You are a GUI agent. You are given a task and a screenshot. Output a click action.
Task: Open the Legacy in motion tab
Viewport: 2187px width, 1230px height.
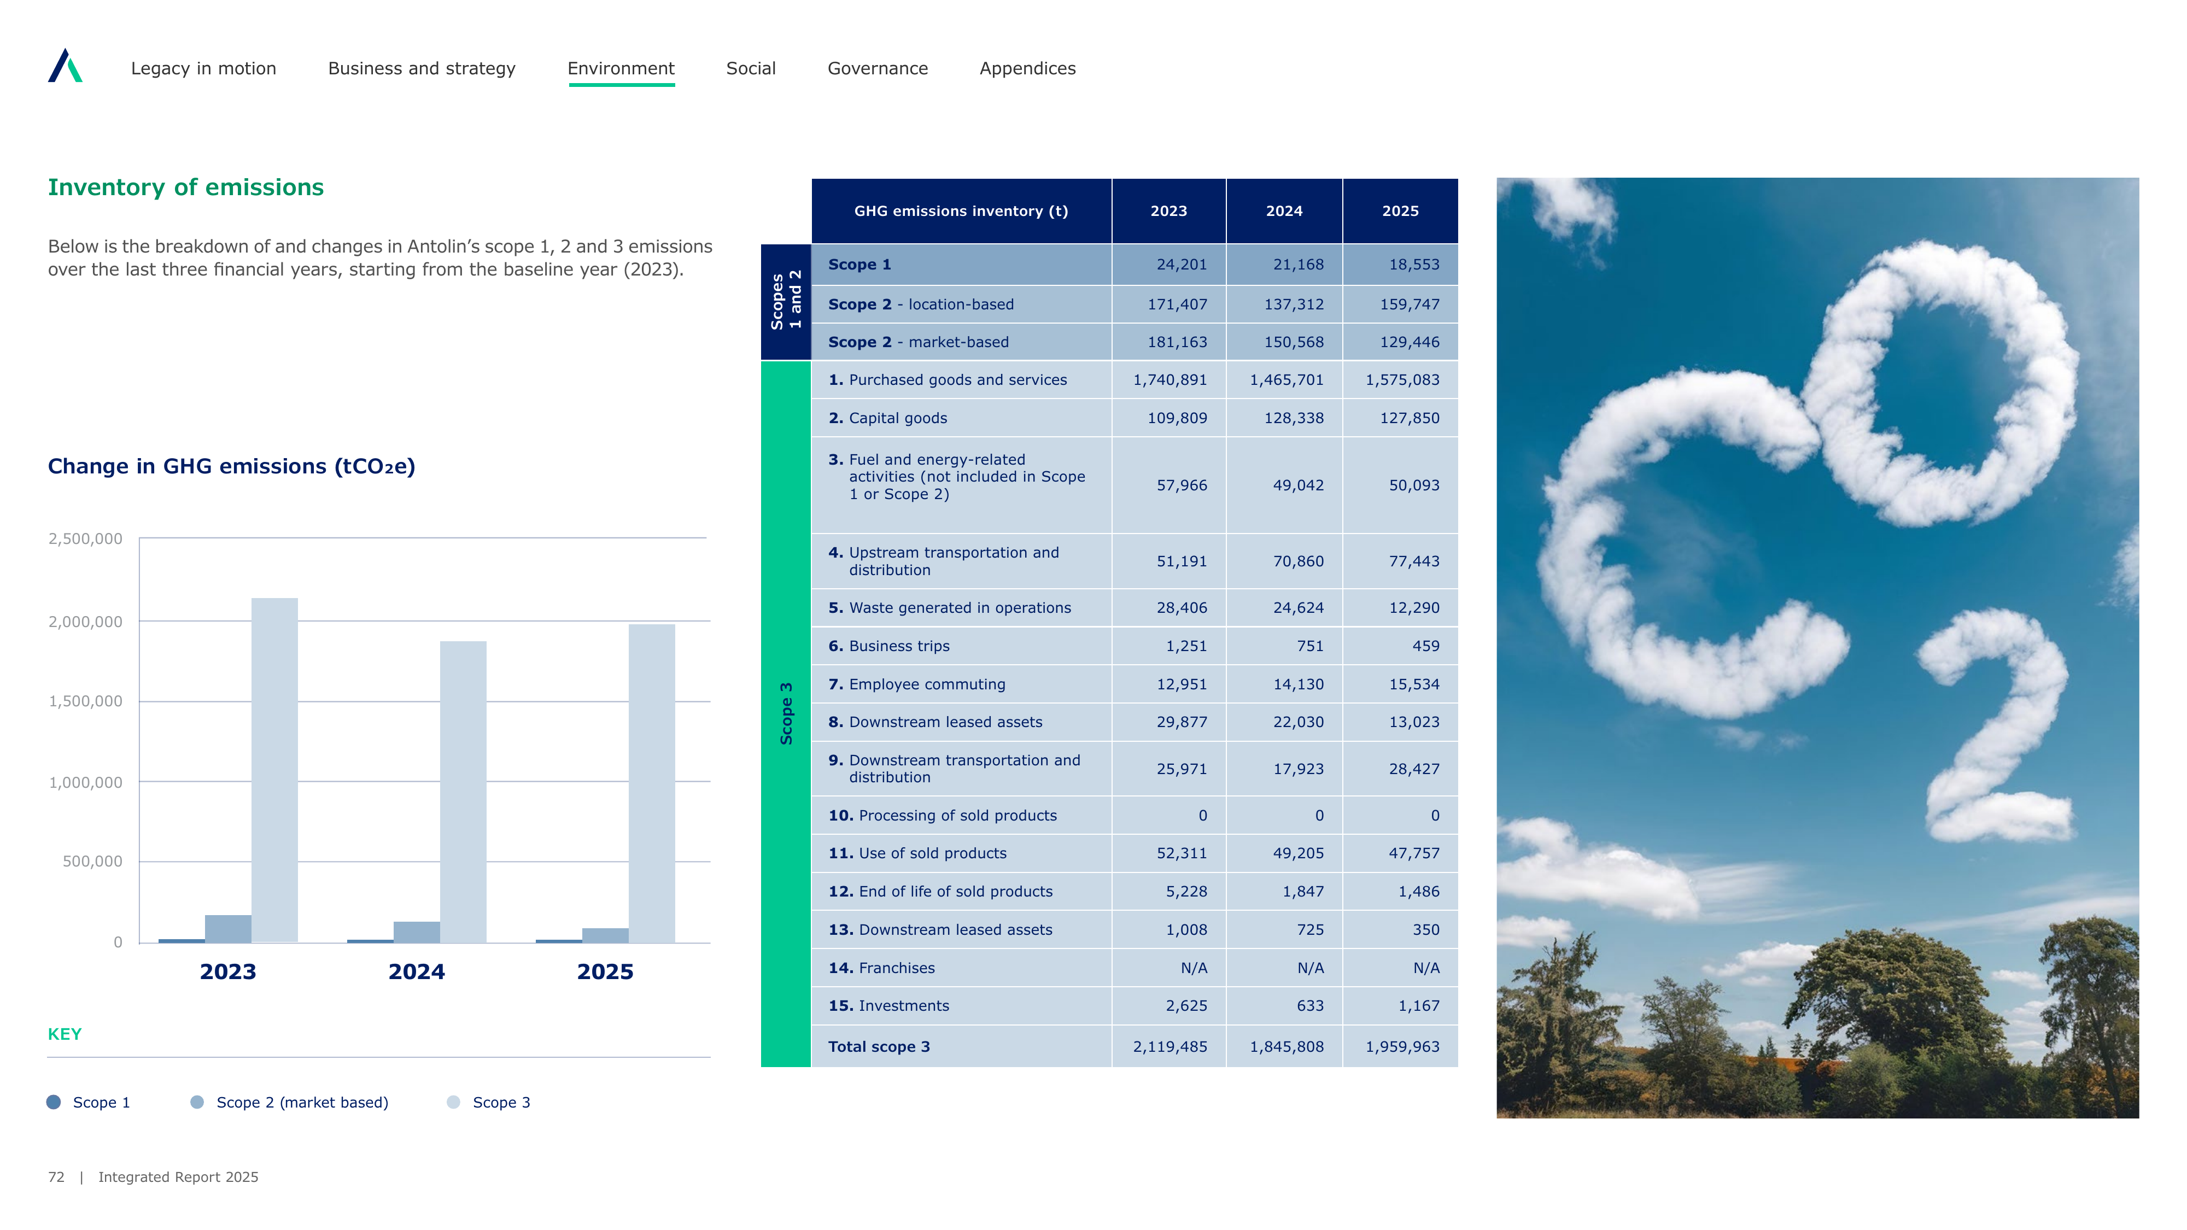point(204,69)
